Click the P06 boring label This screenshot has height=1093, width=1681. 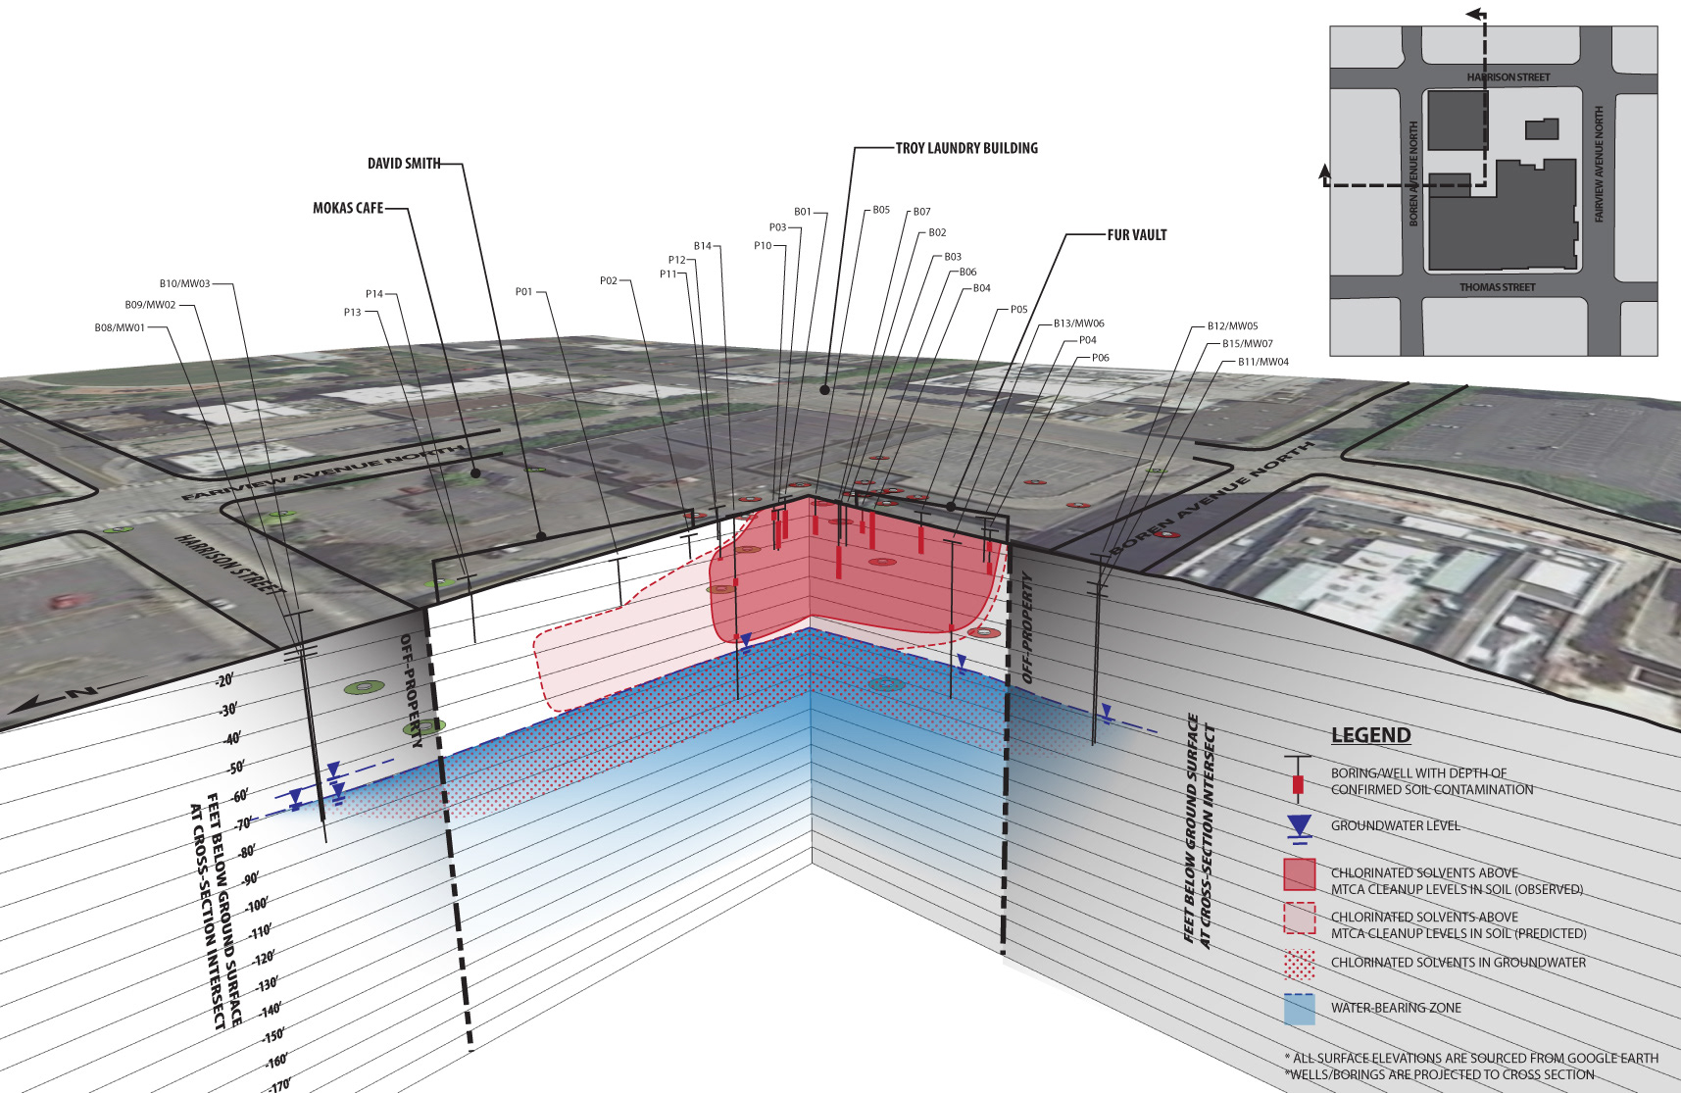click(x=1101, y=358)
